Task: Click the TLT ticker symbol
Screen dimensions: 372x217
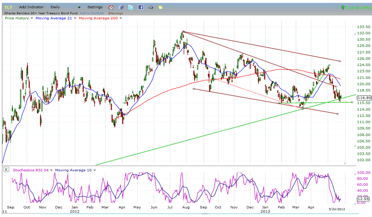Action: pos(8,8)
